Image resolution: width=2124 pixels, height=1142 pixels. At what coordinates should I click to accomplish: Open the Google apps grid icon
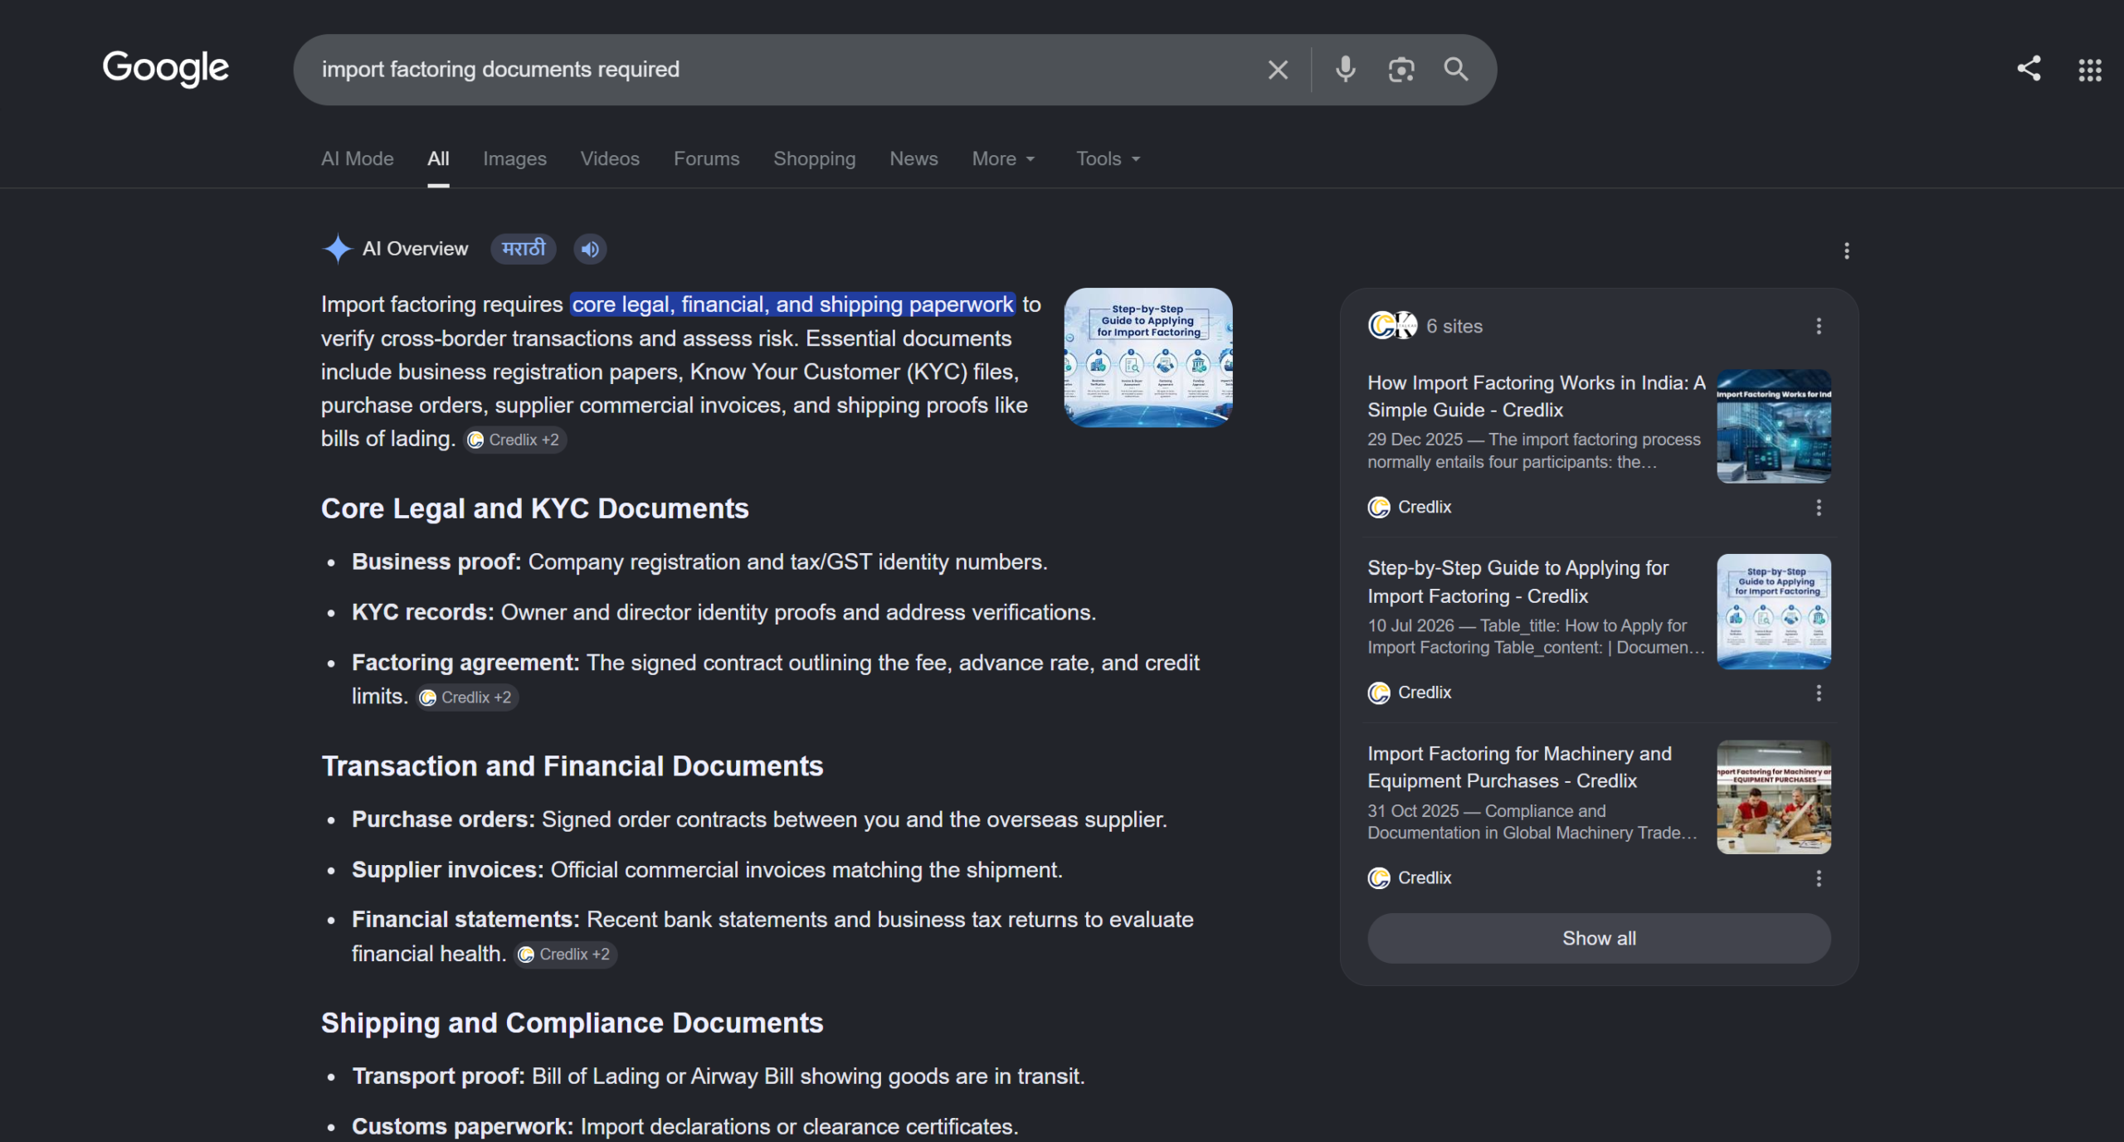pos(2090,70)
